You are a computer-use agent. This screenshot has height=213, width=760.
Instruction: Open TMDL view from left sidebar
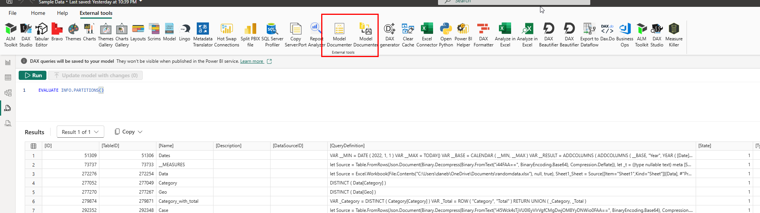tap(8, 123)
